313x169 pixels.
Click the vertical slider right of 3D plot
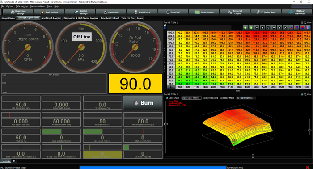click(309, 130)
